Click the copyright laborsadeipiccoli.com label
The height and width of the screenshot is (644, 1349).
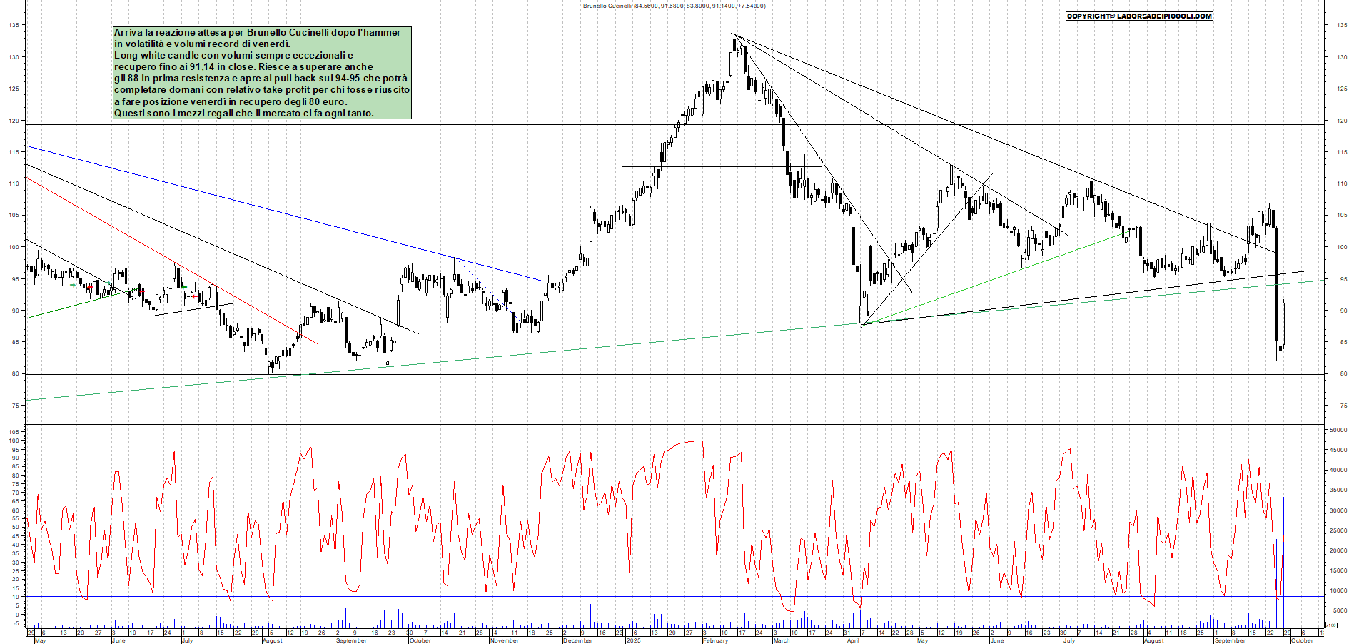pos(1138,16)
